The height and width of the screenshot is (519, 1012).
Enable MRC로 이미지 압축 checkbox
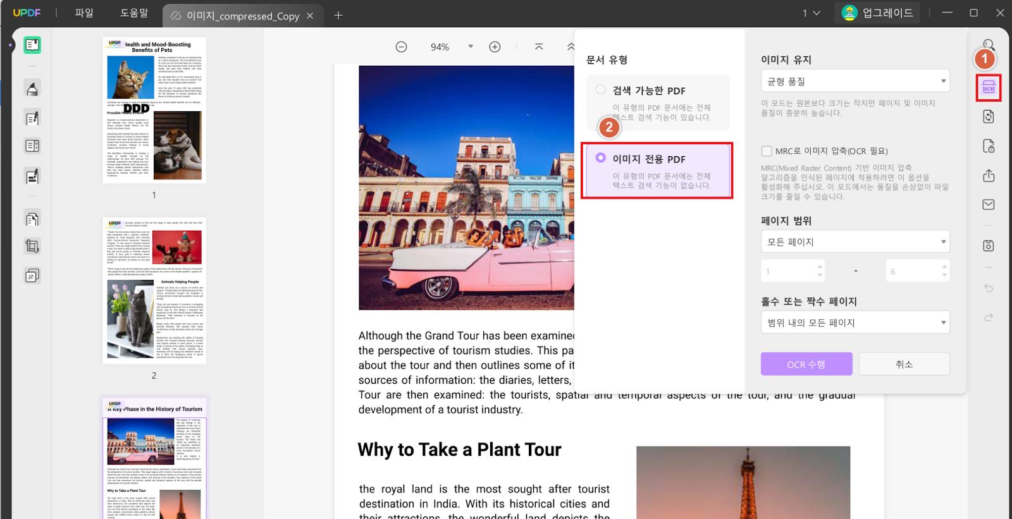click(767, 151)
